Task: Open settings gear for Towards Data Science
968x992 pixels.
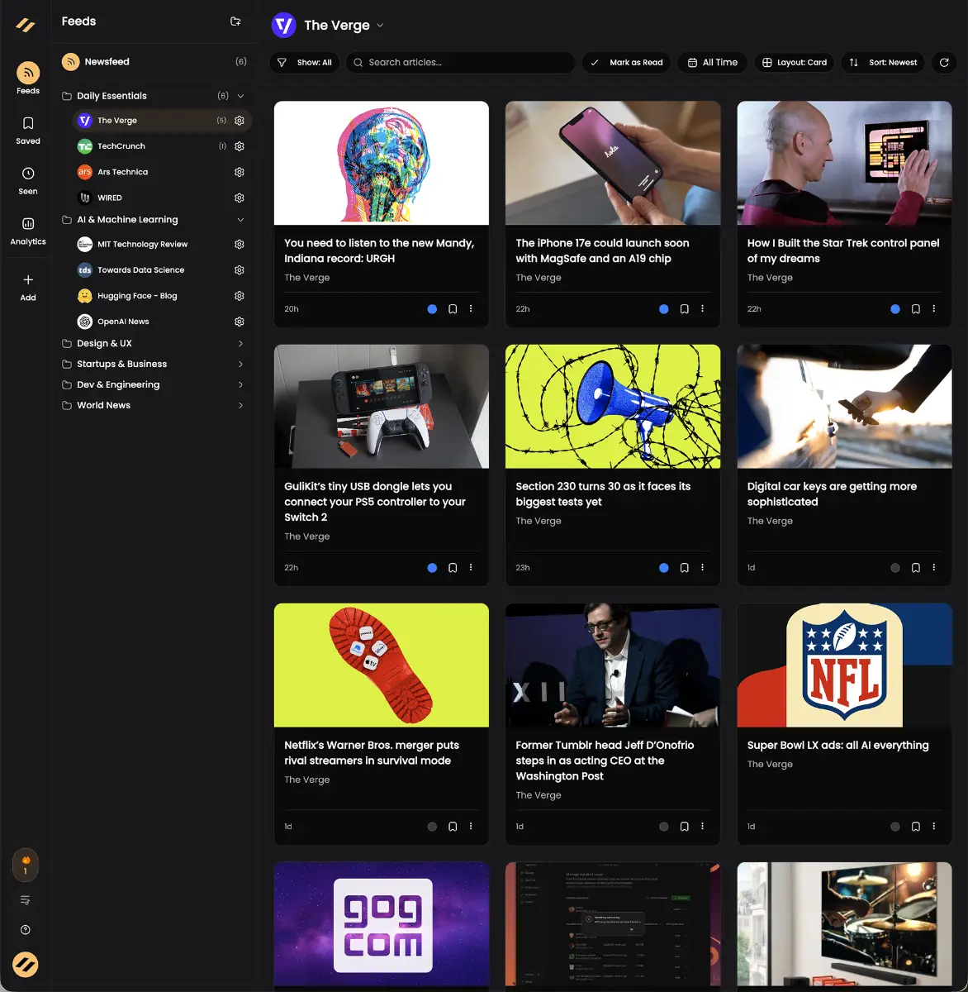Action: (240, 270)
